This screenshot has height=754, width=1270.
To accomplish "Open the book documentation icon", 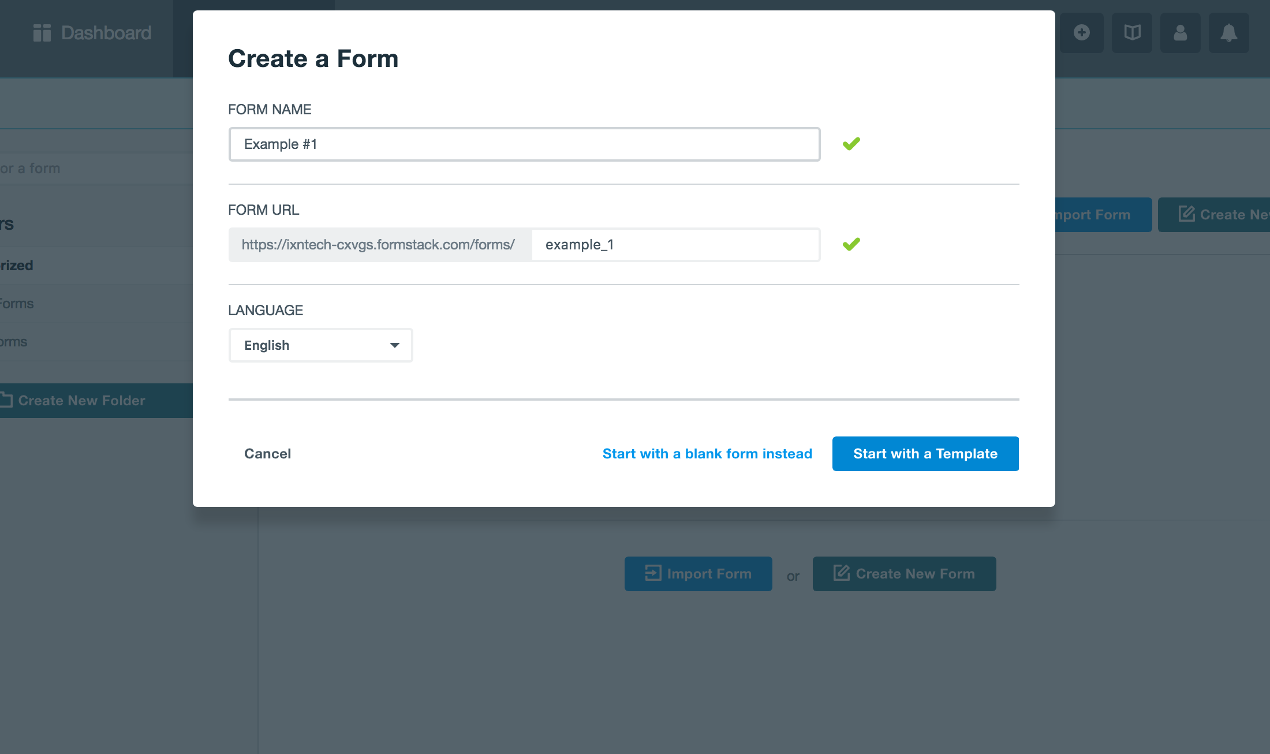I will (x=1132, y=32).
